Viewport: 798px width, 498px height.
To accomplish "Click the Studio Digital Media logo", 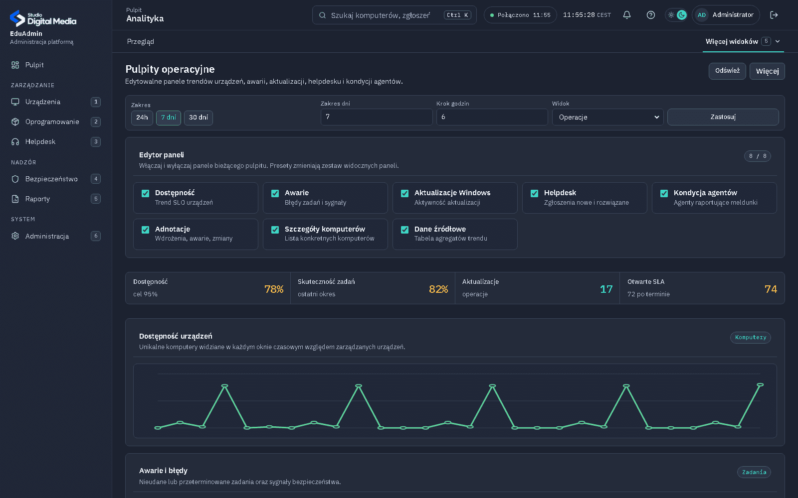I will coord(43,18).
